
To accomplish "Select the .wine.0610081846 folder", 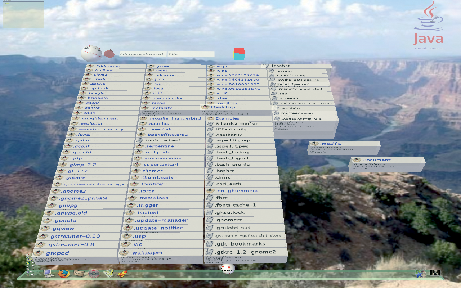I will [238, 89].
